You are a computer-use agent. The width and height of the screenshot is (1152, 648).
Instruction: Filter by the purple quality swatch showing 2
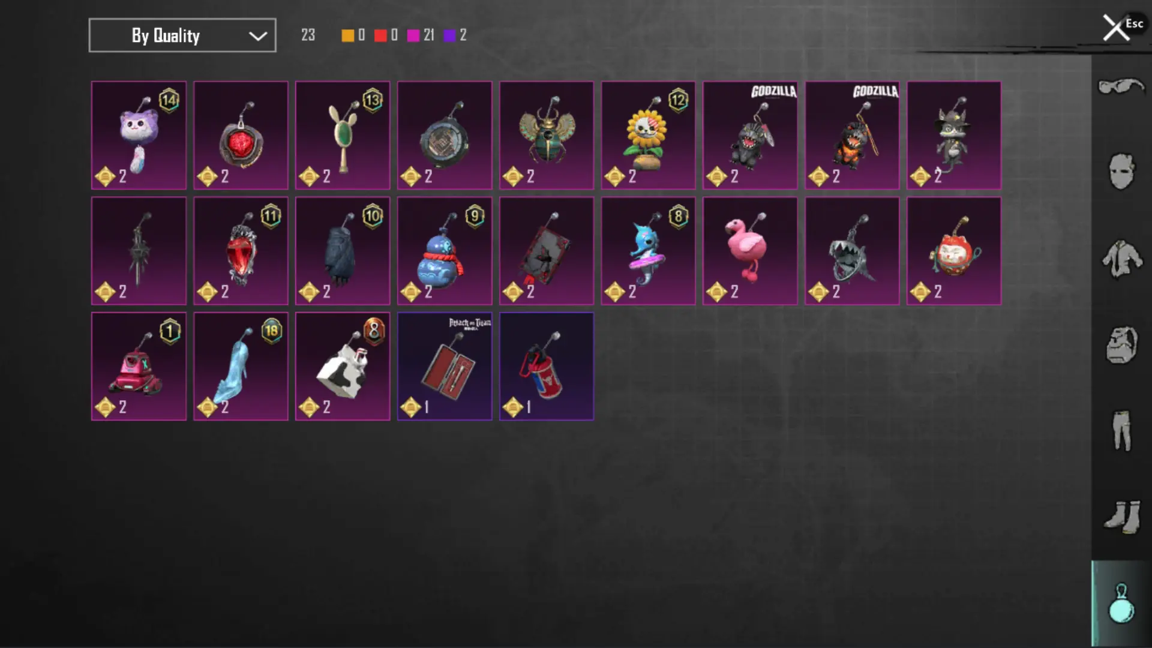tap(450, 35)
